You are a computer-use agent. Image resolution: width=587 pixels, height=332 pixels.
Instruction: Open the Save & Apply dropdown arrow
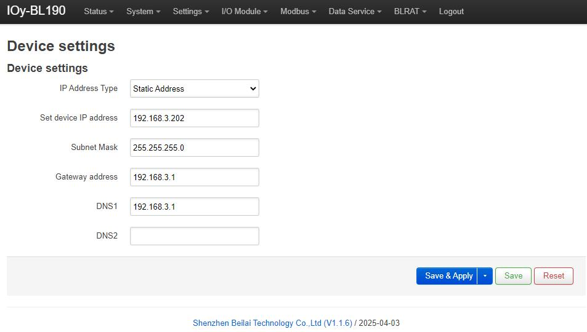[485, 276]
